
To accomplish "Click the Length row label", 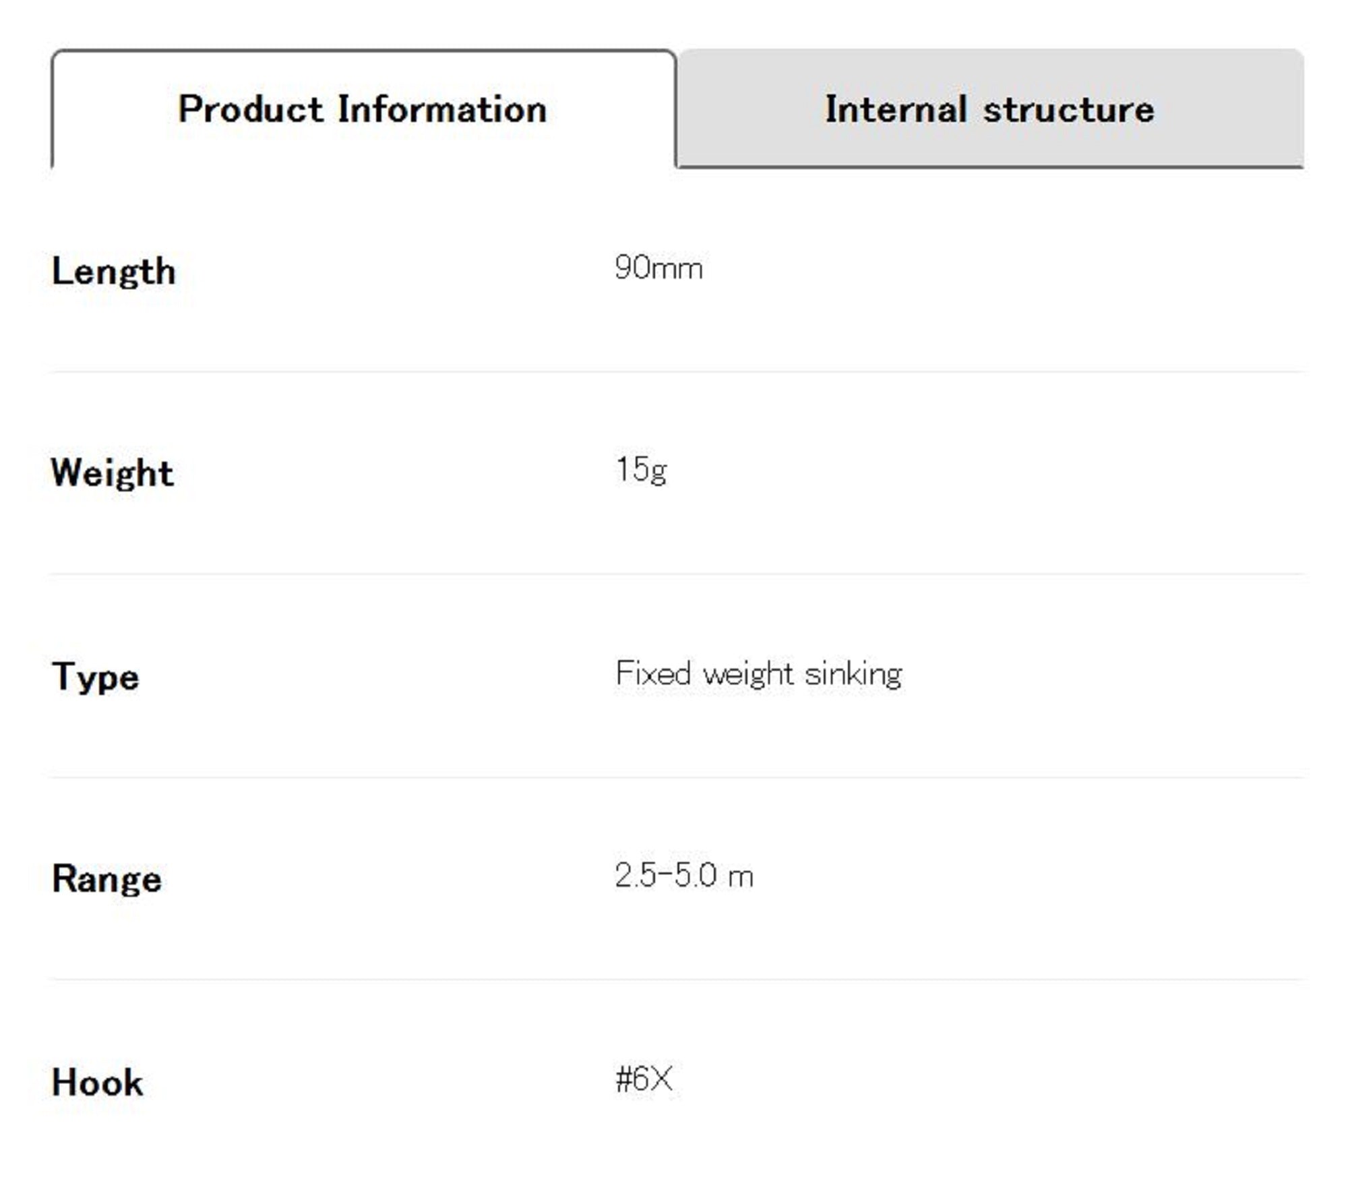I will point(113,272).
